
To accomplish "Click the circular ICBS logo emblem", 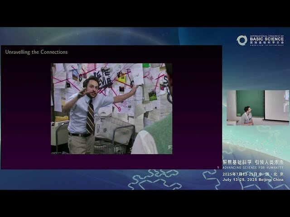I will tap(242, 40).
